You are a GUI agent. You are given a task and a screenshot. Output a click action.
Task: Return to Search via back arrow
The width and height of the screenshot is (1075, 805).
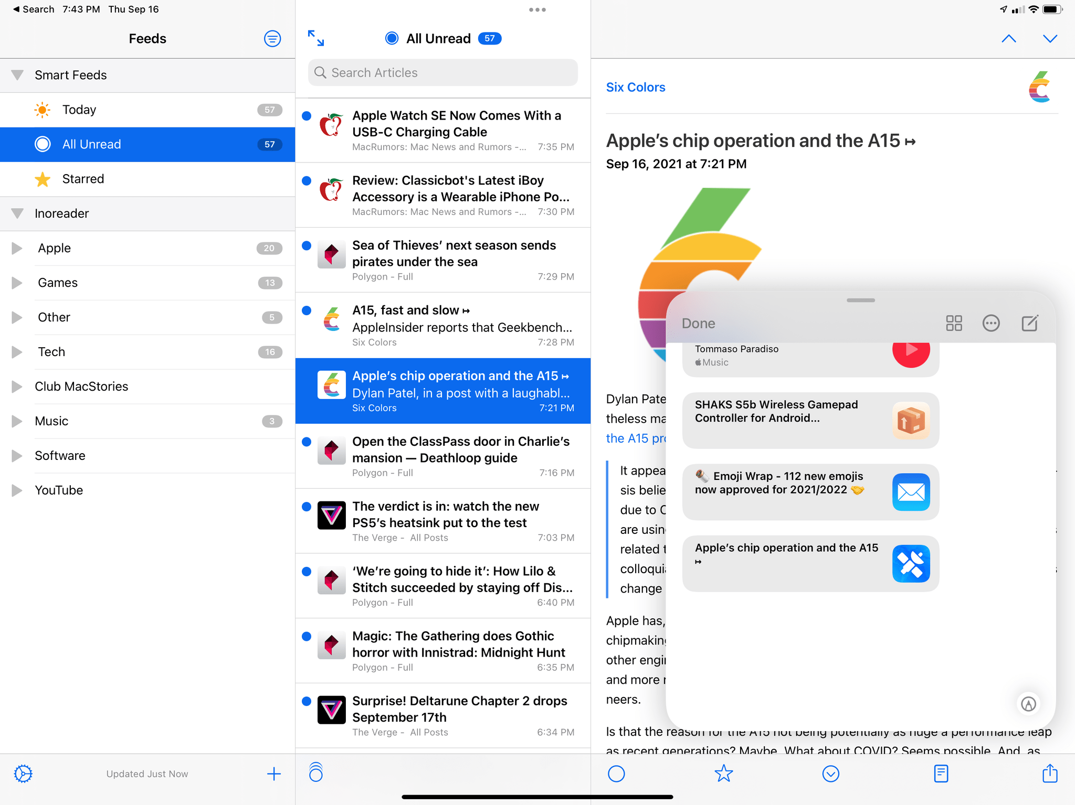click(34, 9)
